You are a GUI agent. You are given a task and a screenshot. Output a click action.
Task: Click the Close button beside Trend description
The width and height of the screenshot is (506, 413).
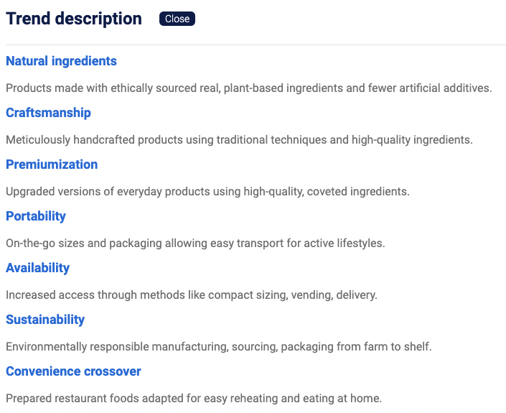(x=177, y=19)
